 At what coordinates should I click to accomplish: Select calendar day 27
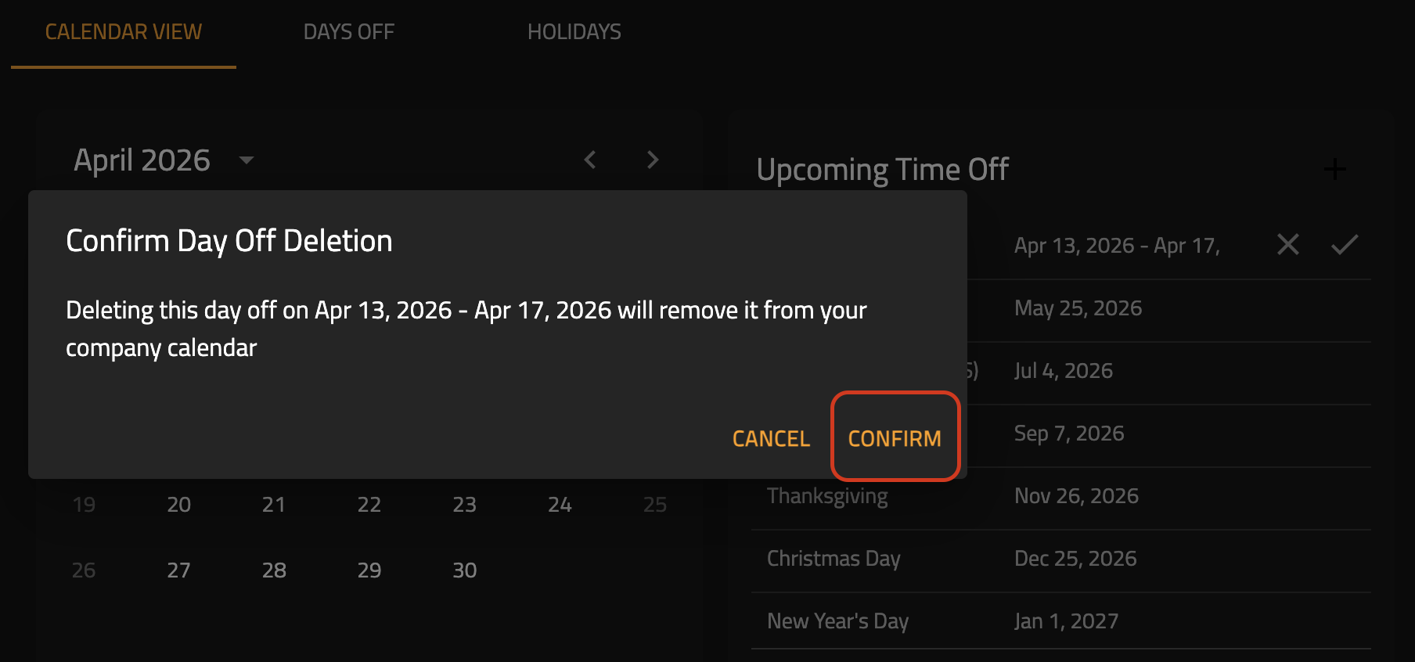click(x=179, y=570)
